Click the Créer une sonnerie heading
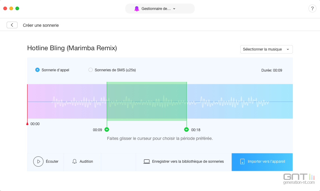This screenshot has height=191, width=320. (x=41, y=25)
